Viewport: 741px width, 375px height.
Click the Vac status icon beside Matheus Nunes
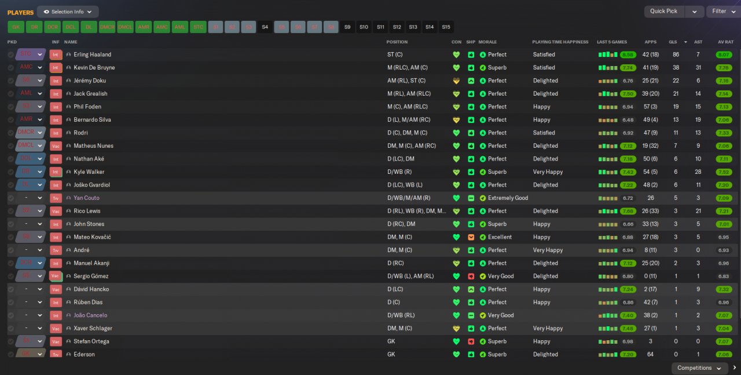point(56,146)
